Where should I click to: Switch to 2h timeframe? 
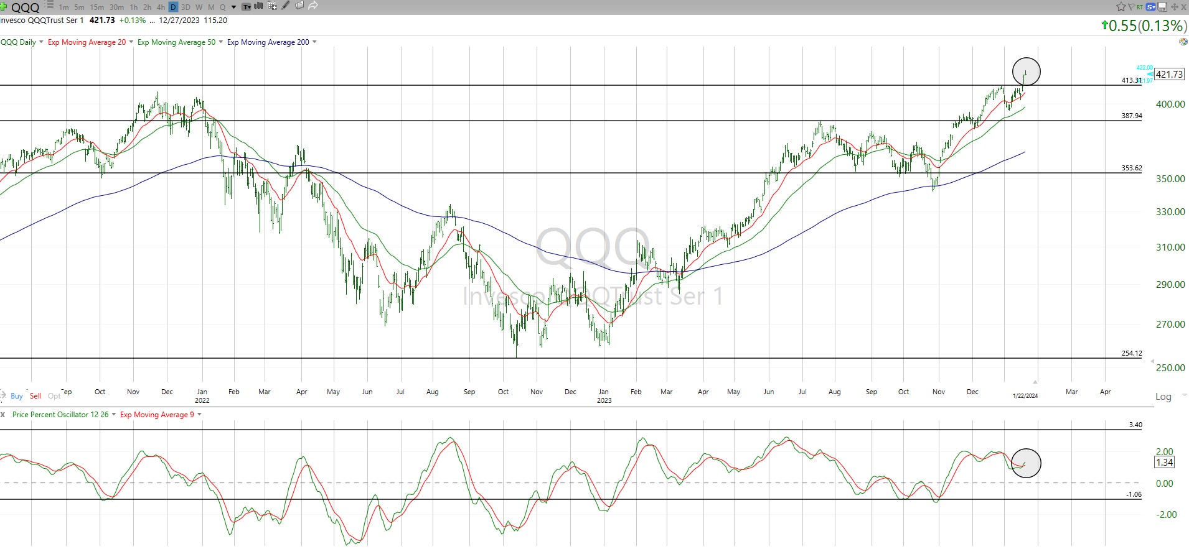[147, 7]
